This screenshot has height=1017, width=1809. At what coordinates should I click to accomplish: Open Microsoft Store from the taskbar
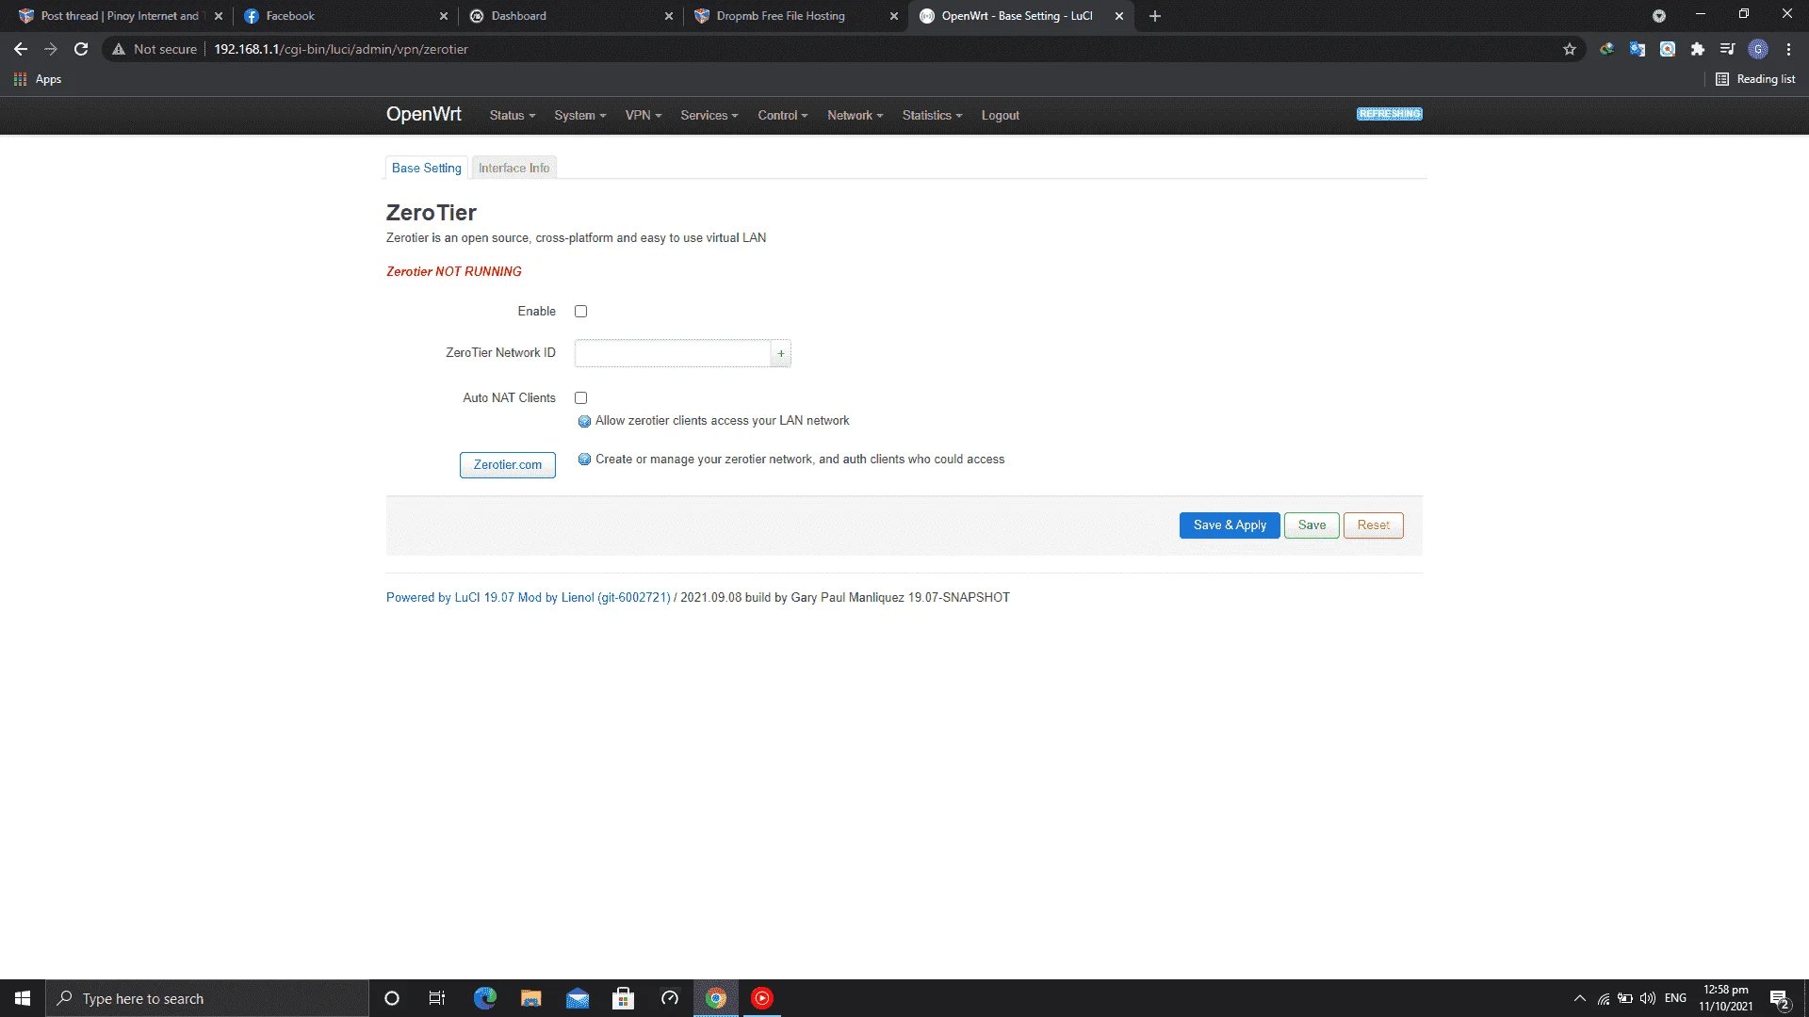click(623, 998)
